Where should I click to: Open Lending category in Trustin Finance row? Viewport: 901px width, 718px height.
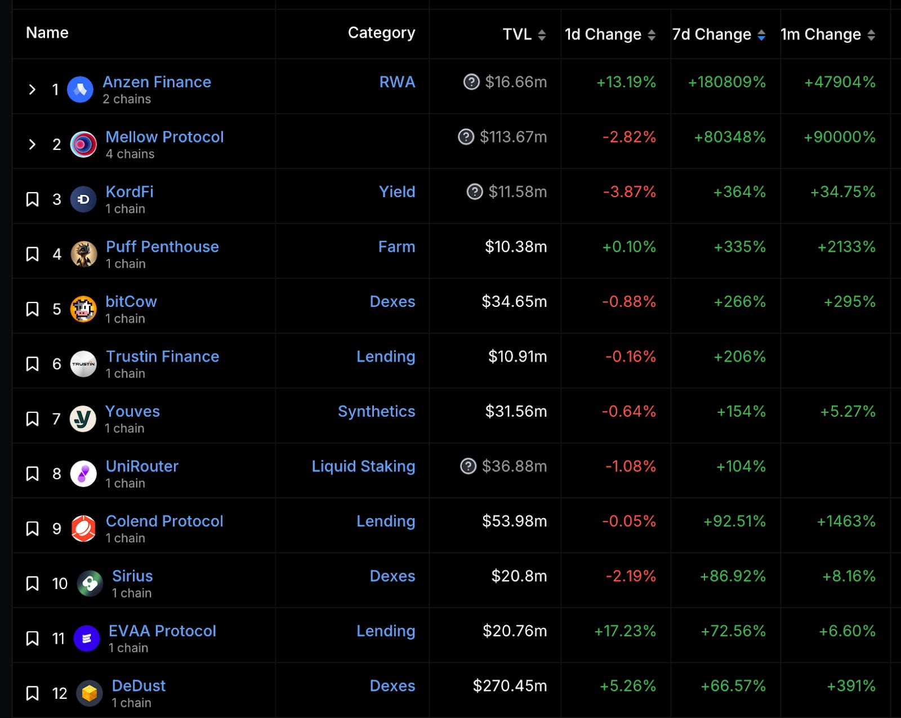point(386,356)
